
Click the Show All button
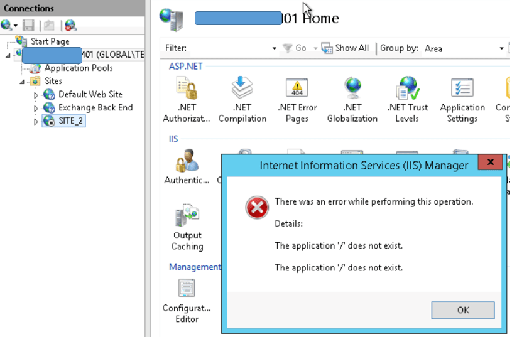pos(345,48)
